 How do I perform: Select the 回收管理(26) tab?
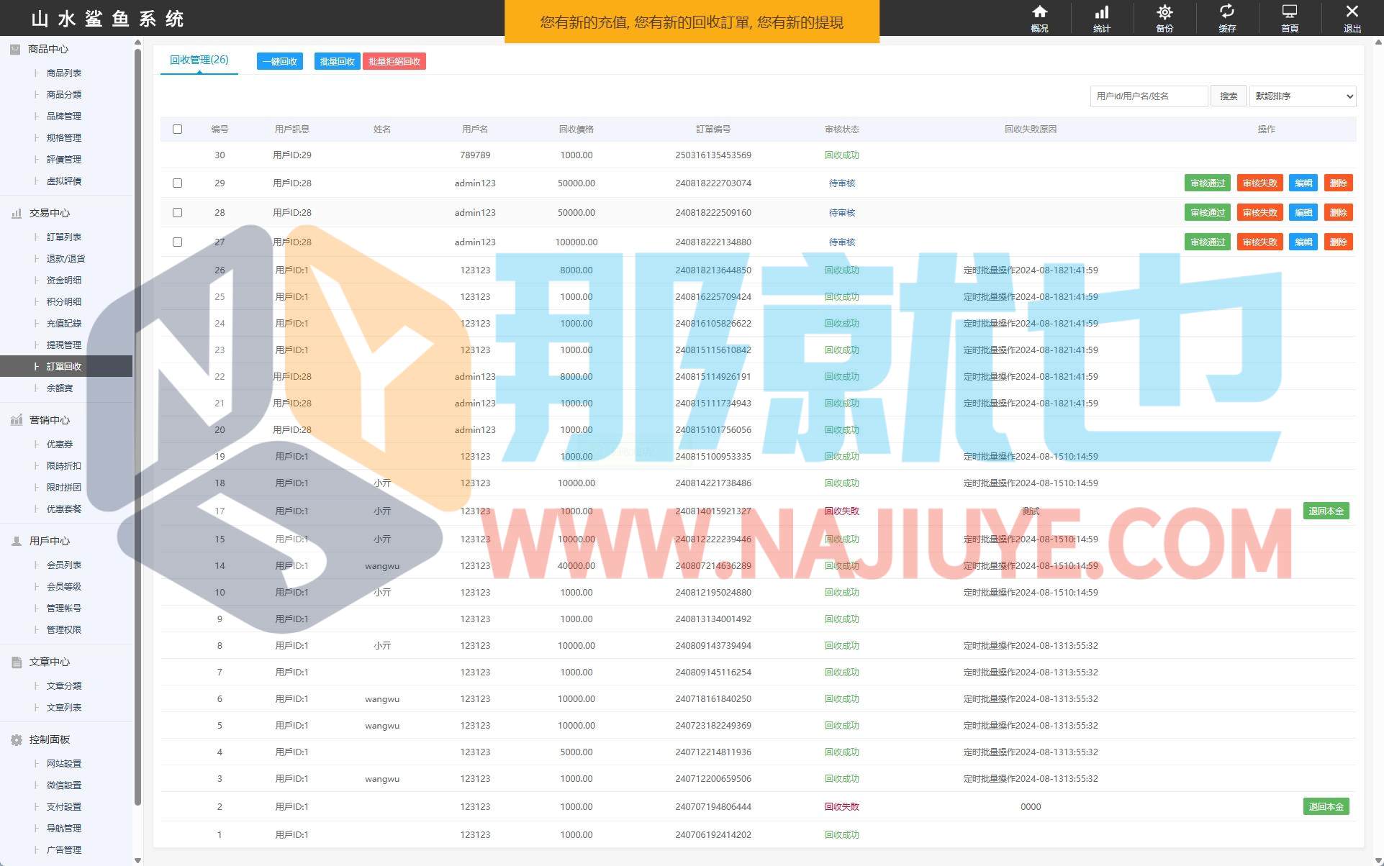coord(199,60)
